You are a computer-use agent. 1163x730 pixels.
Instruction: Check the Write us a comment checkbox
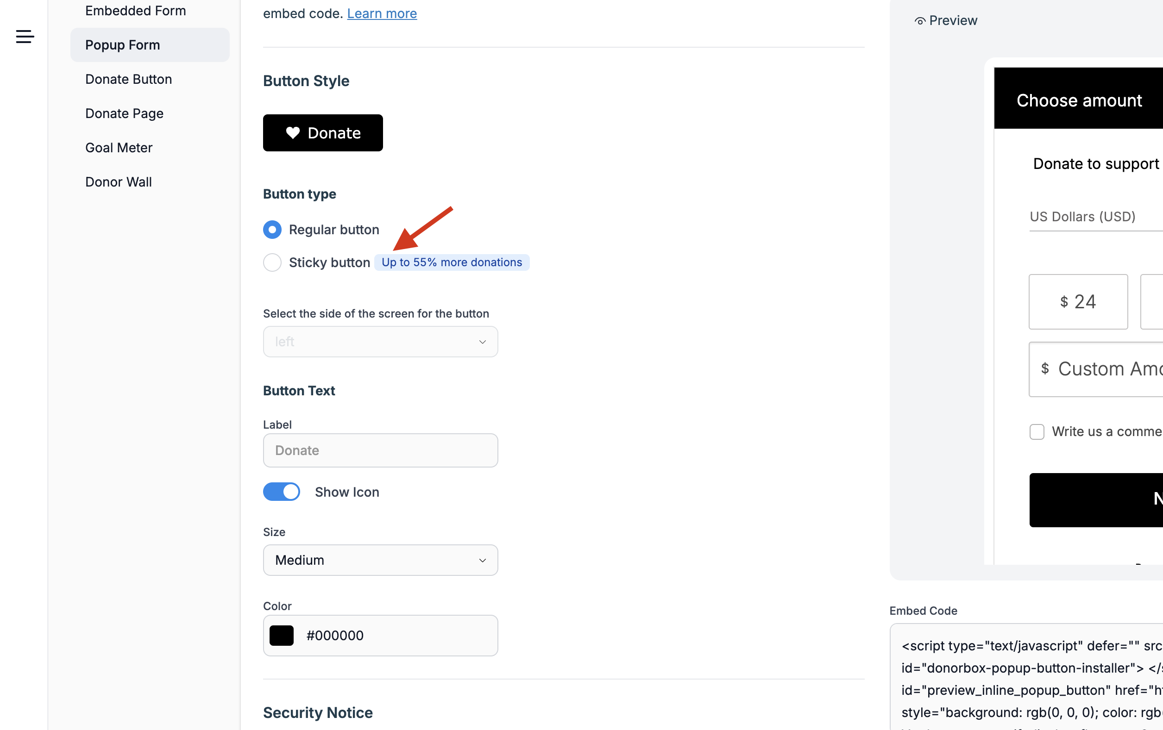1037,431
